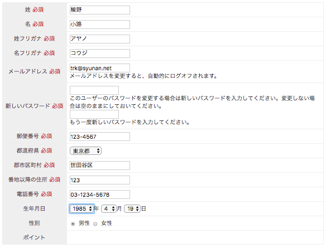The width and height of the screenshot is (331, 248).
Task: Click the 名 field containing 小路
Action: pyautogui.click(x=100, y=25)
